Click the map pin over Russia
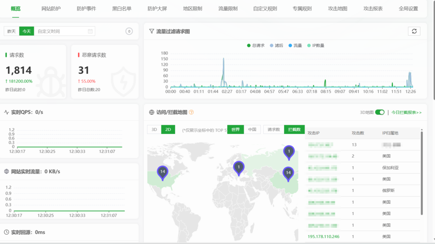Image resolution: width=435 pixels, height=244 pixels. coord(289,152)
